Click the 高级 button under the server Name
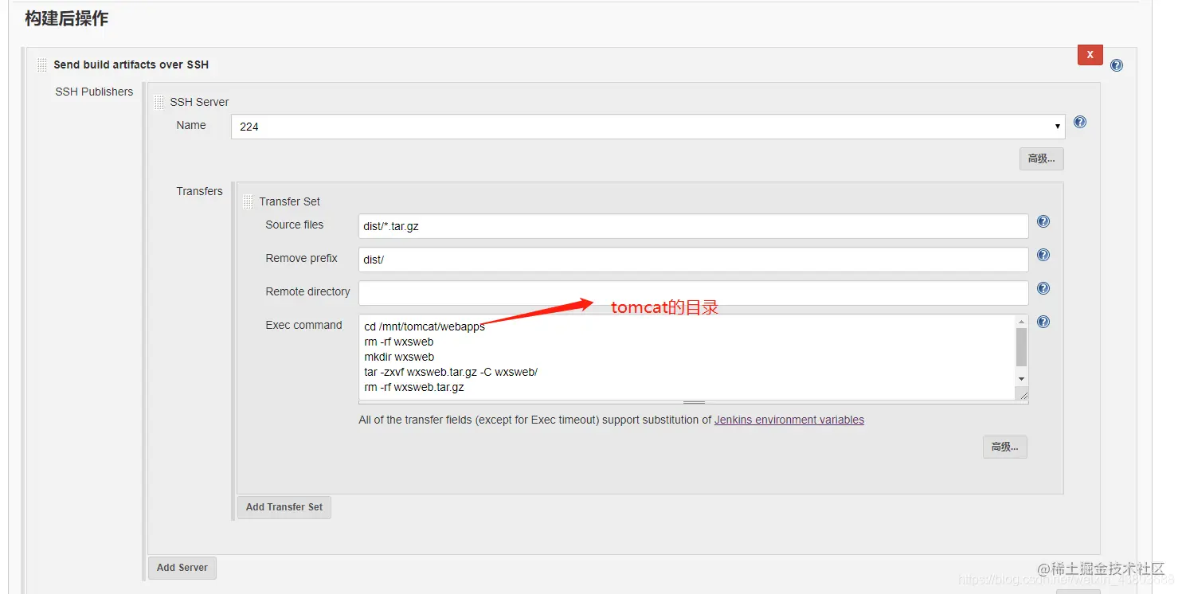The height and width of the screenshot is (594, 1182). pos(1041,158)
